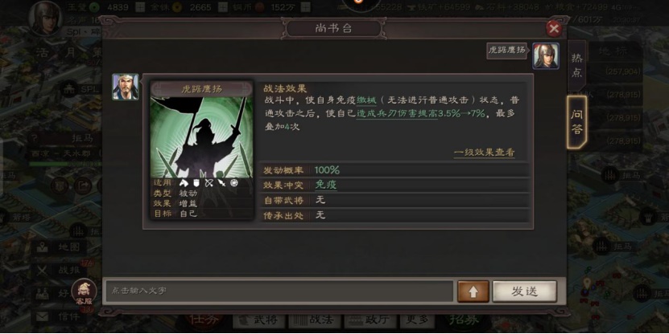Viewport: 669px width, 334px height.
Task: Click the cavalry troop type icon on card
Action: click(184, 183)
